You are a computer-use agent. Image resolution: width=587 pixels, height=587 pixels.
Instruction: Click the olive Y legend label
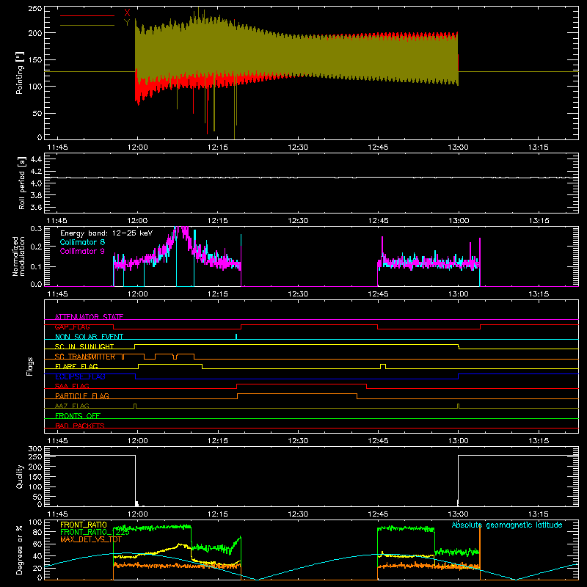point(127,23)
